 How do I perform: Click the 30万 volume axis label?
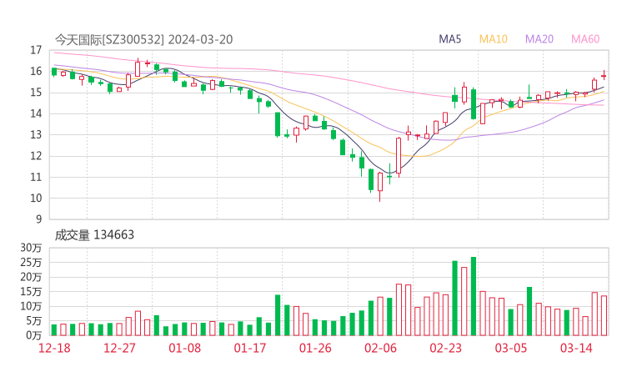31,248
